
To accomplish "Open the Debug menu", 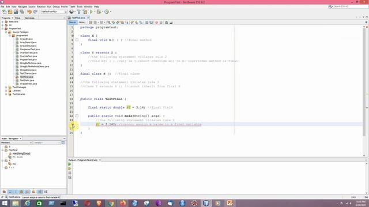I will [56, 6].
